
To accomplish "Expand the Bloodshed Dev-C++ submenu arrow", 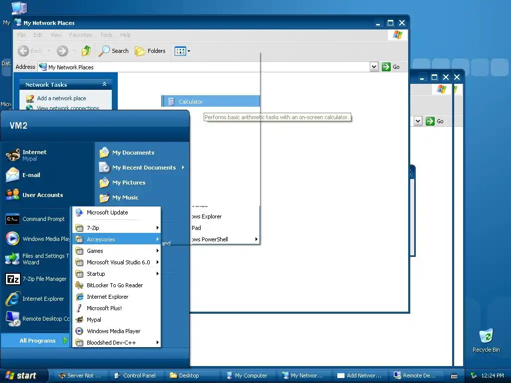I will point(157,343).
